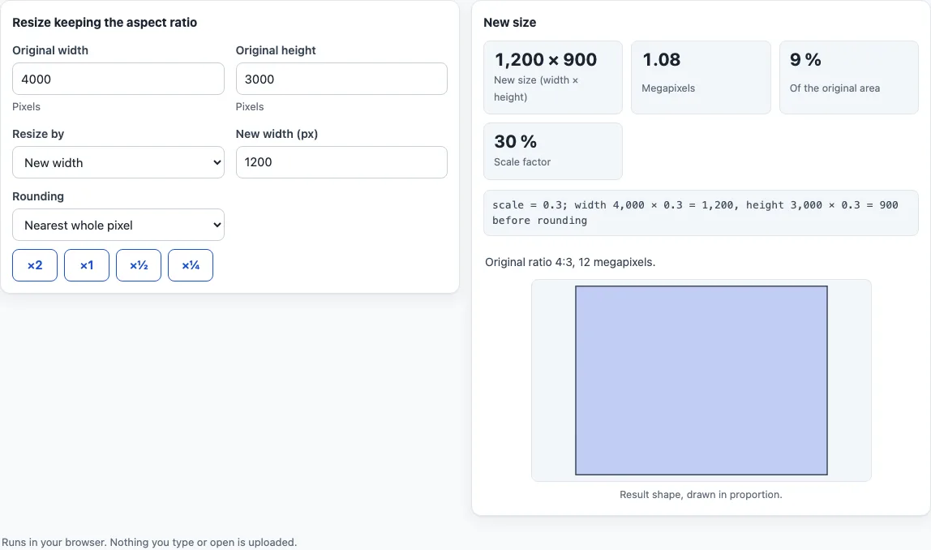The width and height of the screenshot is (931, 550).
Task: Click the New width (px) input field
Action: [341, 162]
